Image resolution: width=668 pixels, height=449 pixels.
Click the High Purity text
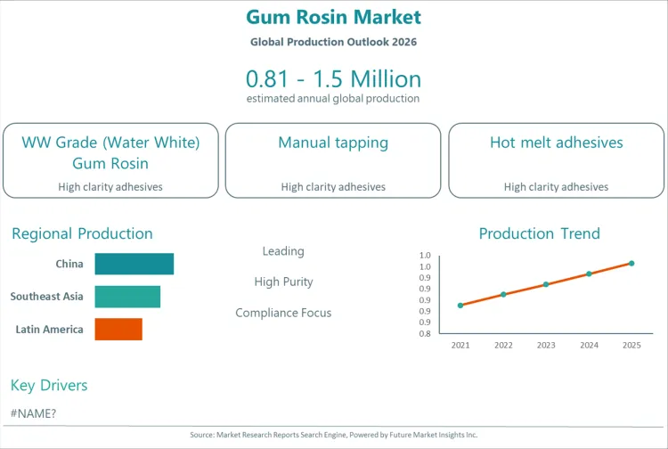pos(284,282)
